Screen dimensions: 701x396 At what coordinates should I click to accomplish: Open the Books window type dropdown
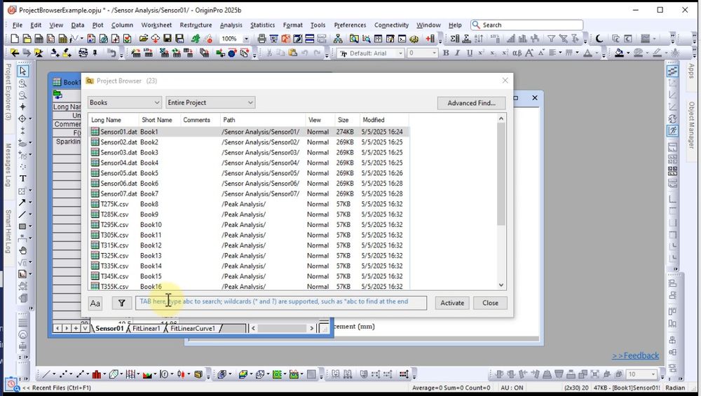coord(124,102)
